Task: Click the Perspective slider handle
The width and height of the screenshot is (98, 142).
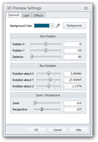Action: click(x=42, y=109)
